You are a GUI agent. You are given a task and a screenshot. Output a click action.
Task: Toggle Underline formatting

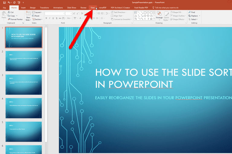pos(53,18)
